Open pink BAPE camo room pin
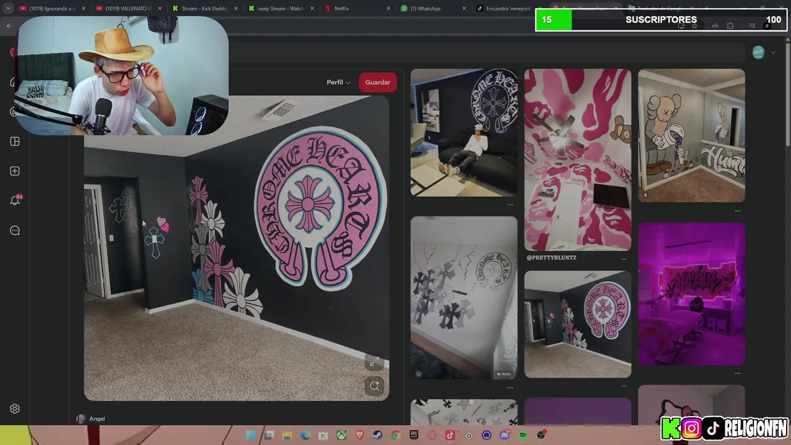791x445 pixels. [578, 159]
